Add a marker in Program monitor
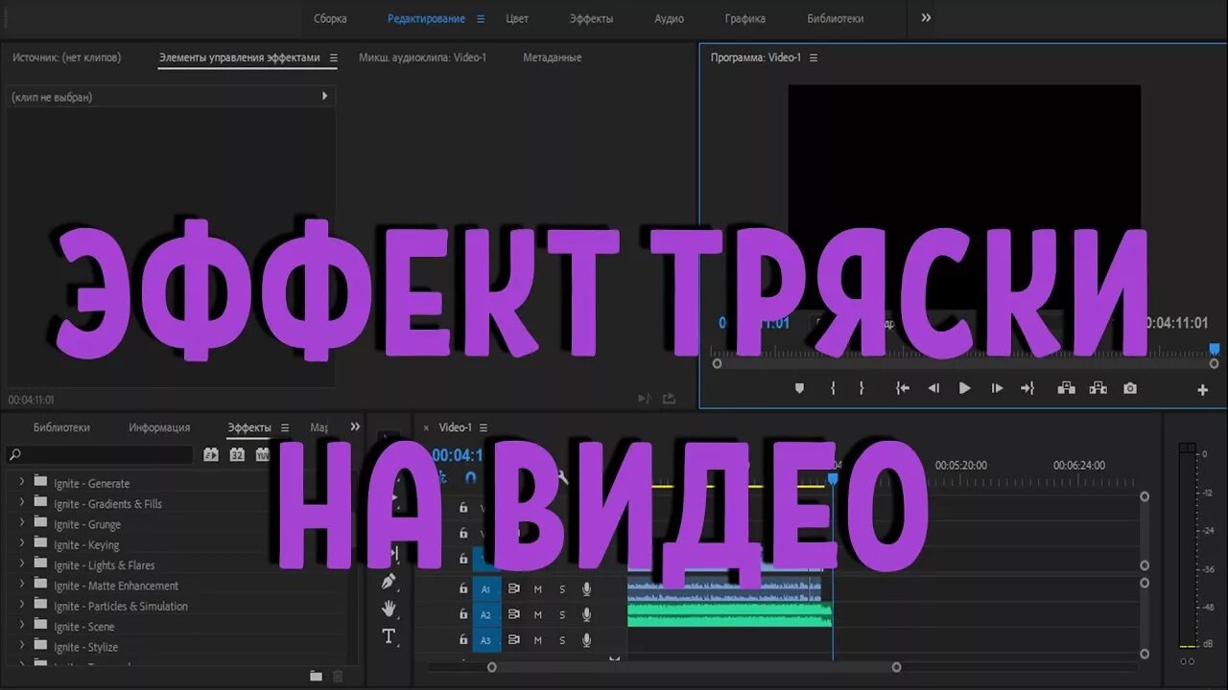The image size is (1228, 690). (799, 388)
